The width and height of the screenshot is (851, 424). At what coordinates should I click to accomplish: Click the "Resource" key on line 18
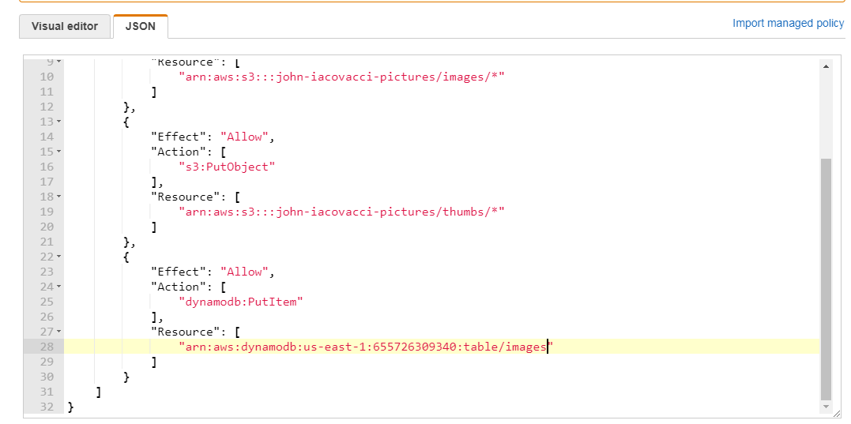(186, 197)
